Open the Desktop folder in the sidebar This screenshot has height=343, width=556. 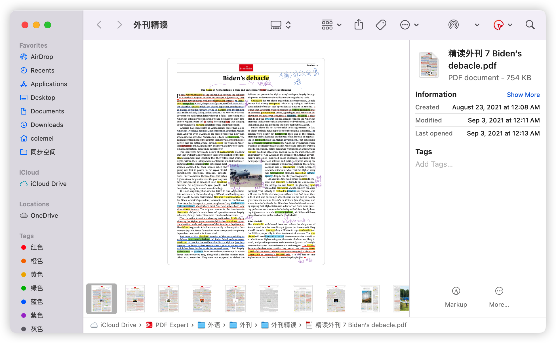point(43,98)
